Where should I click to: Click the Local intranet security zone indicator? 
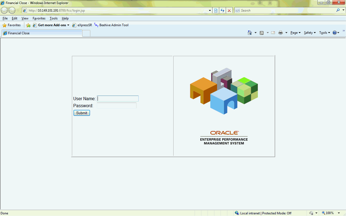pos(263,213)
